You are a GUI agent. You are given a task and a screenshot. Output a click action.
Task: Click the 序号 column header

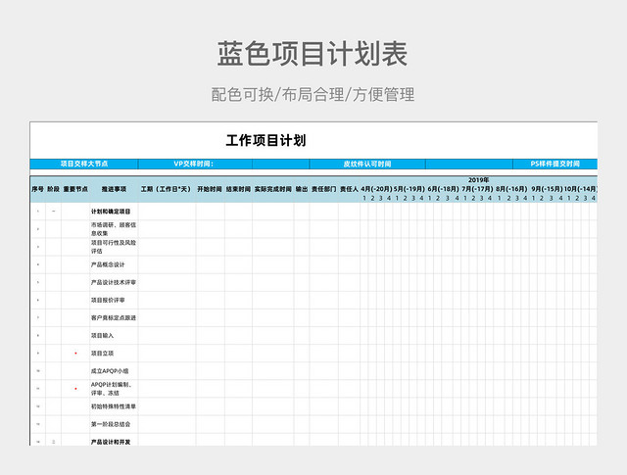(x=37, y=189)
